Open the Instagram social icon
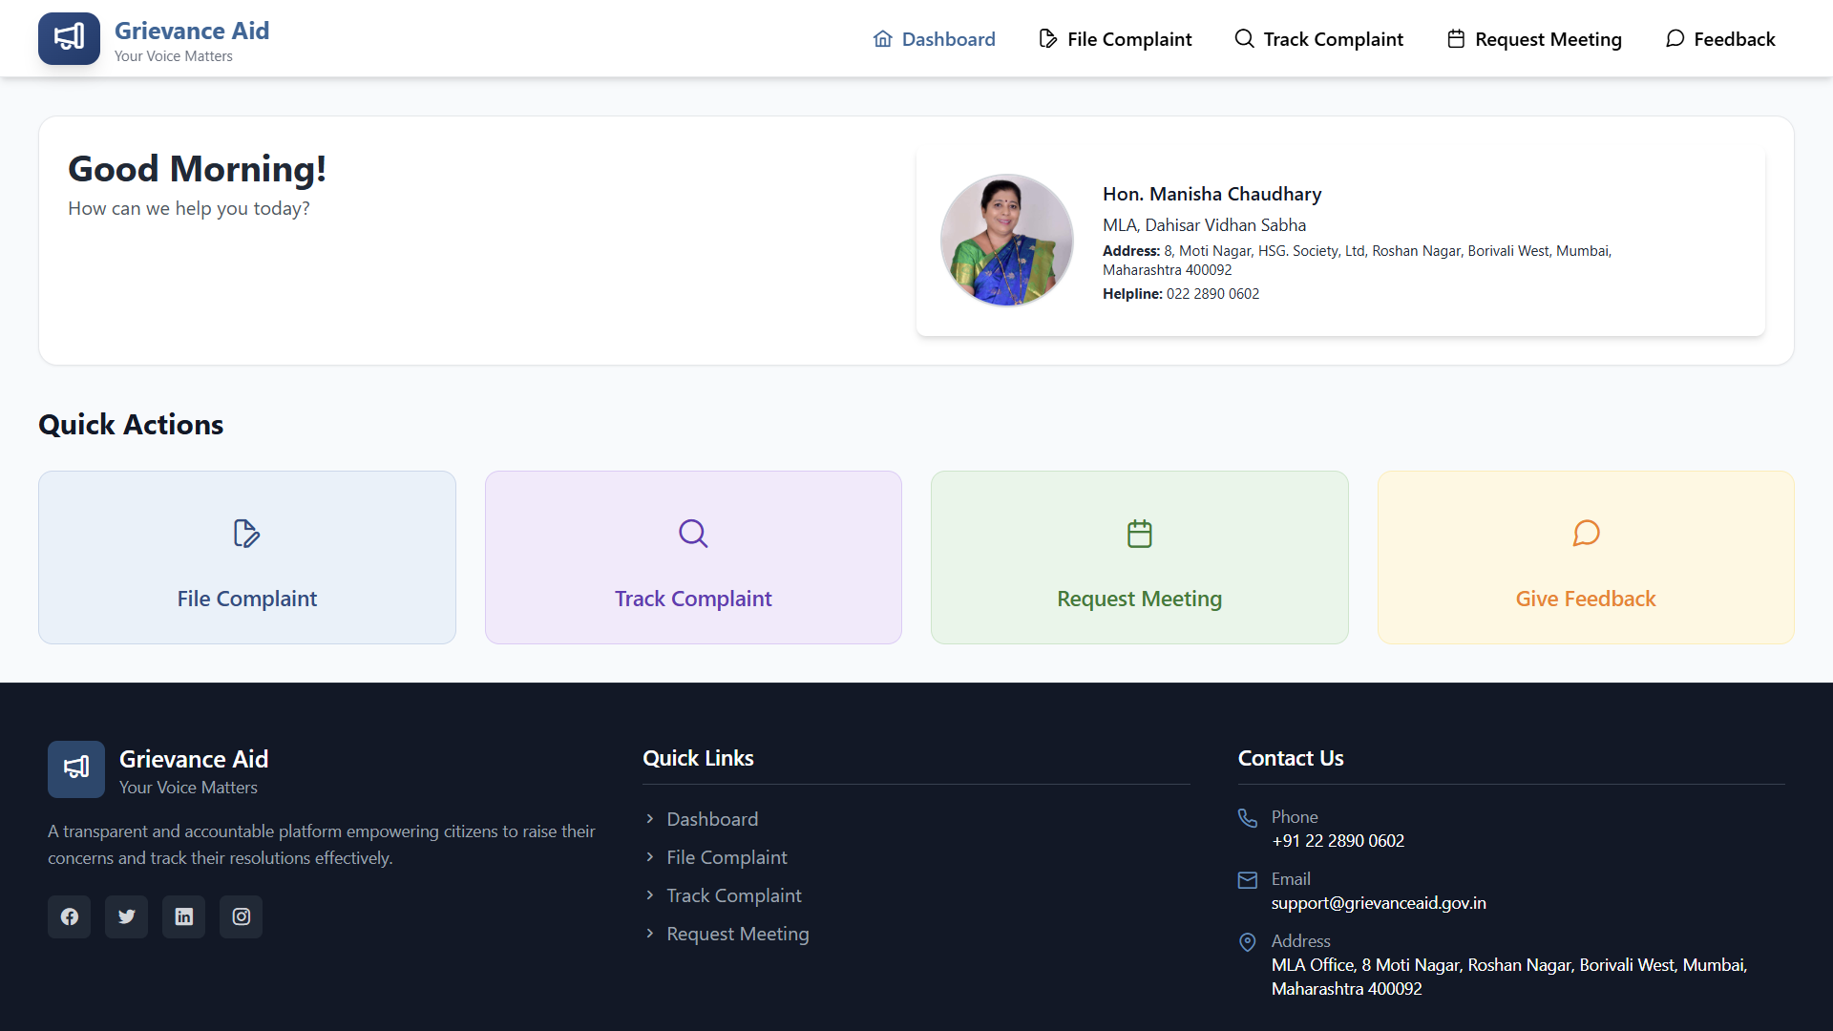1833x1031 pixels. tap(242, 916)
